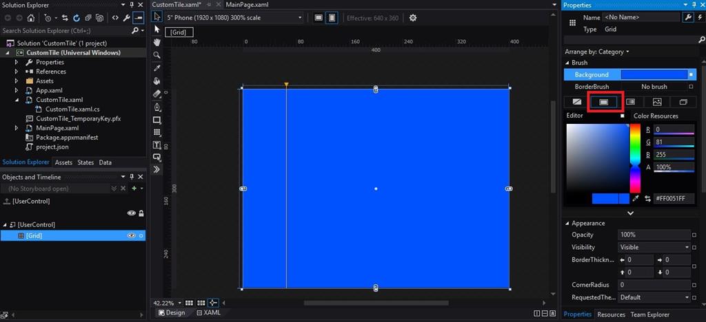Select the Selection arrow tool in designer toolbar

pyautogui.click(x=157, y=17)
